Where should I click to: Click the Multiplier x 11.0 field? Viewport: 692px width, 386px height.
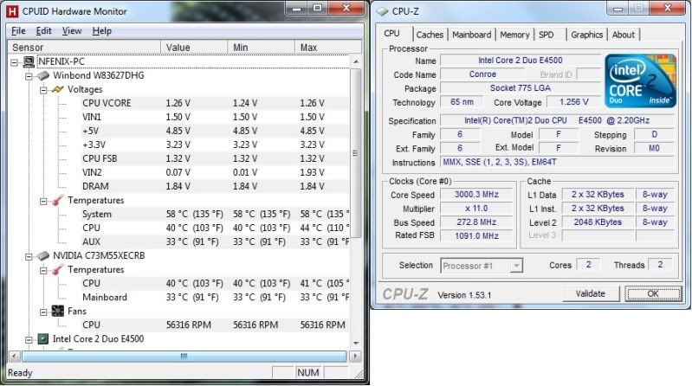tap(476, 209)
